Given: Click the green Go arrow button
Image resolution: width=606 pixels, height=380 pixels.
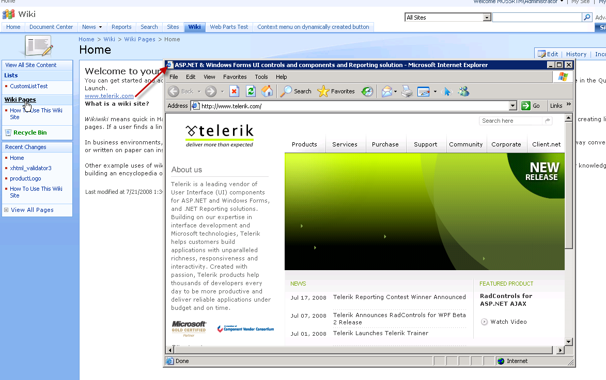Looking at the screenshot, I should [525, 106].
